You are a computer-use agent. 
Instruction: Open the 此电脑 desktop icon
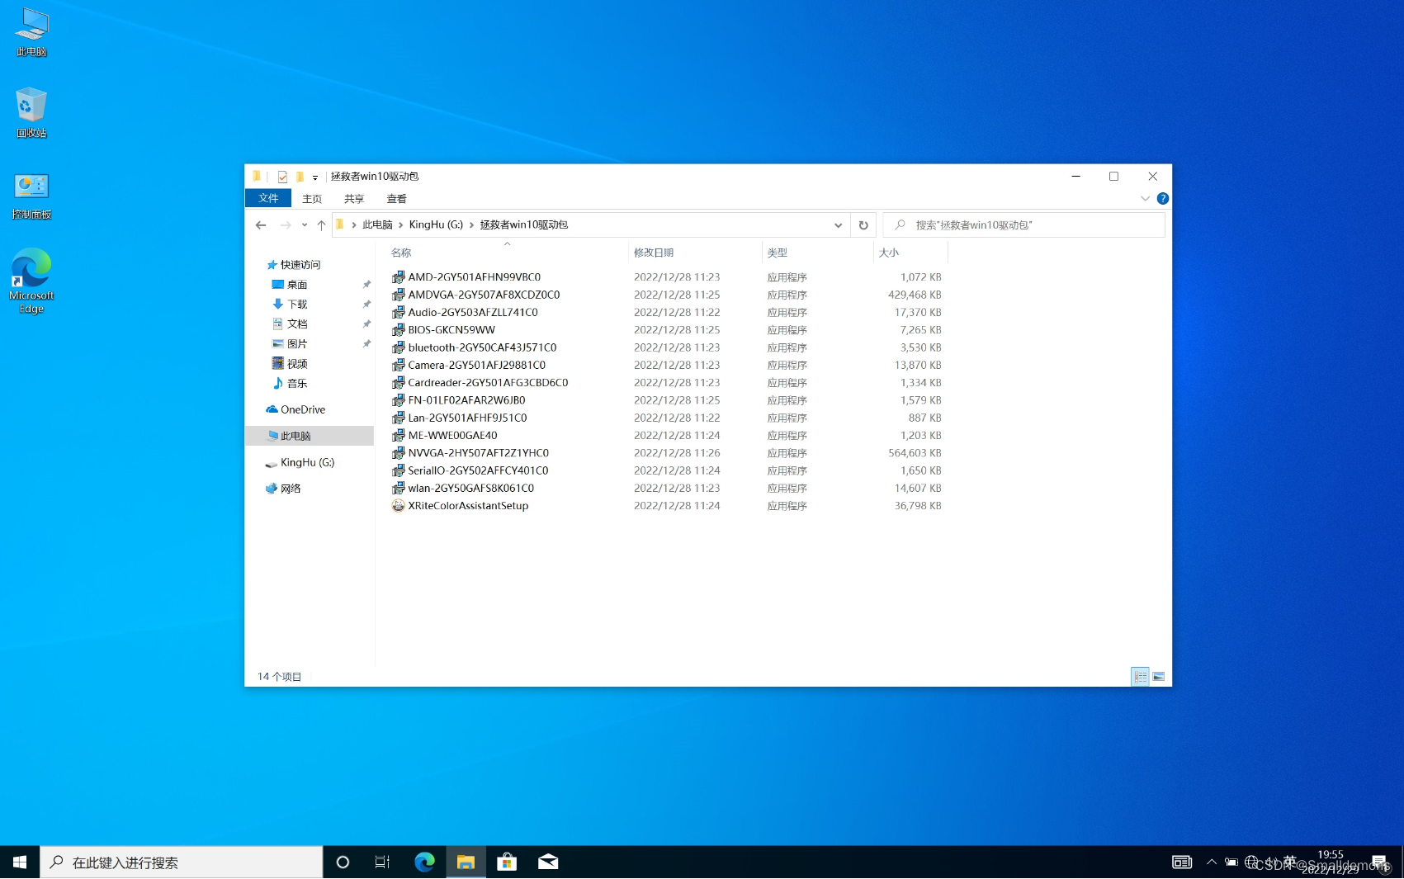click(x=31, y=32)
